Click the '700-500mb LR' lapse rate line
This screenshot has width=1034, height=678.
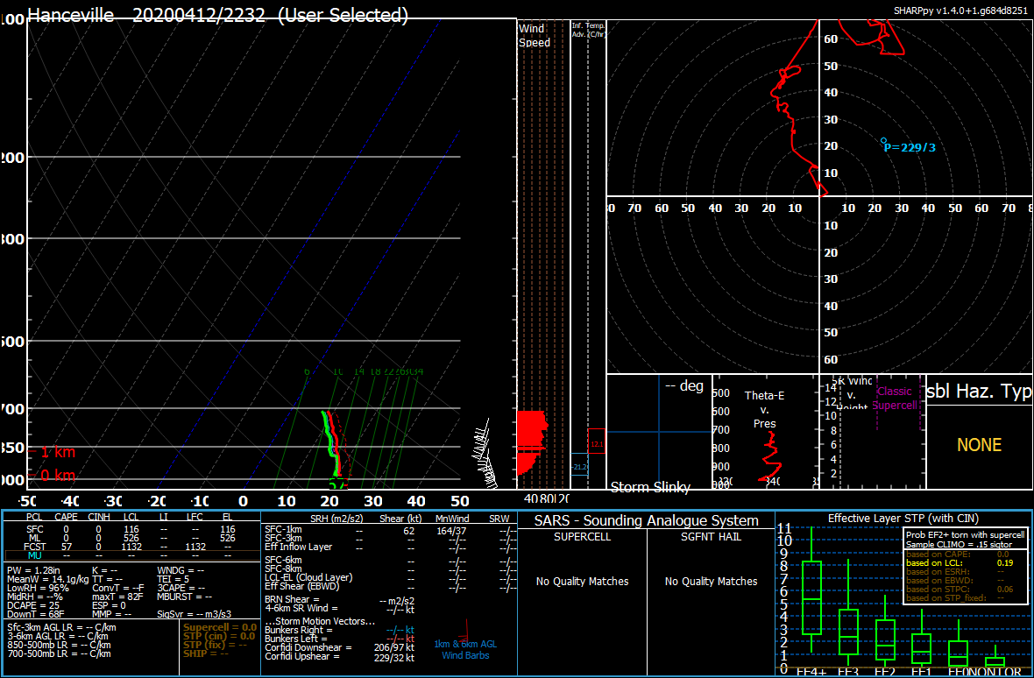tap(59, 653)
